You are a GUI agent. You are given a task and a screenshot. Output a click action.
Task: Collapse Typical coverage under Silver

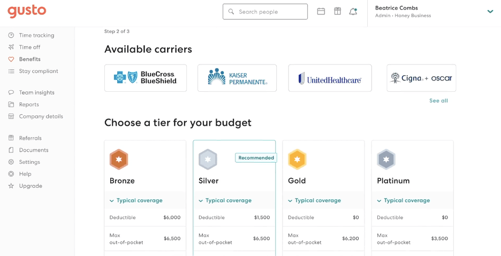pyautogui.click(x=225, y=201)
